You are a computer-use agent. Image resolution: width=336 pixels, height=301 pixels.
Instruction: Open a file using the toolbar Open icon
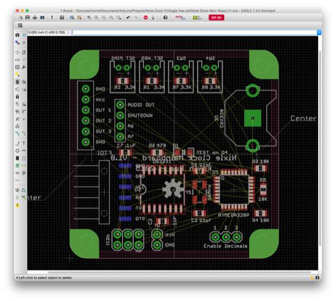21,17
